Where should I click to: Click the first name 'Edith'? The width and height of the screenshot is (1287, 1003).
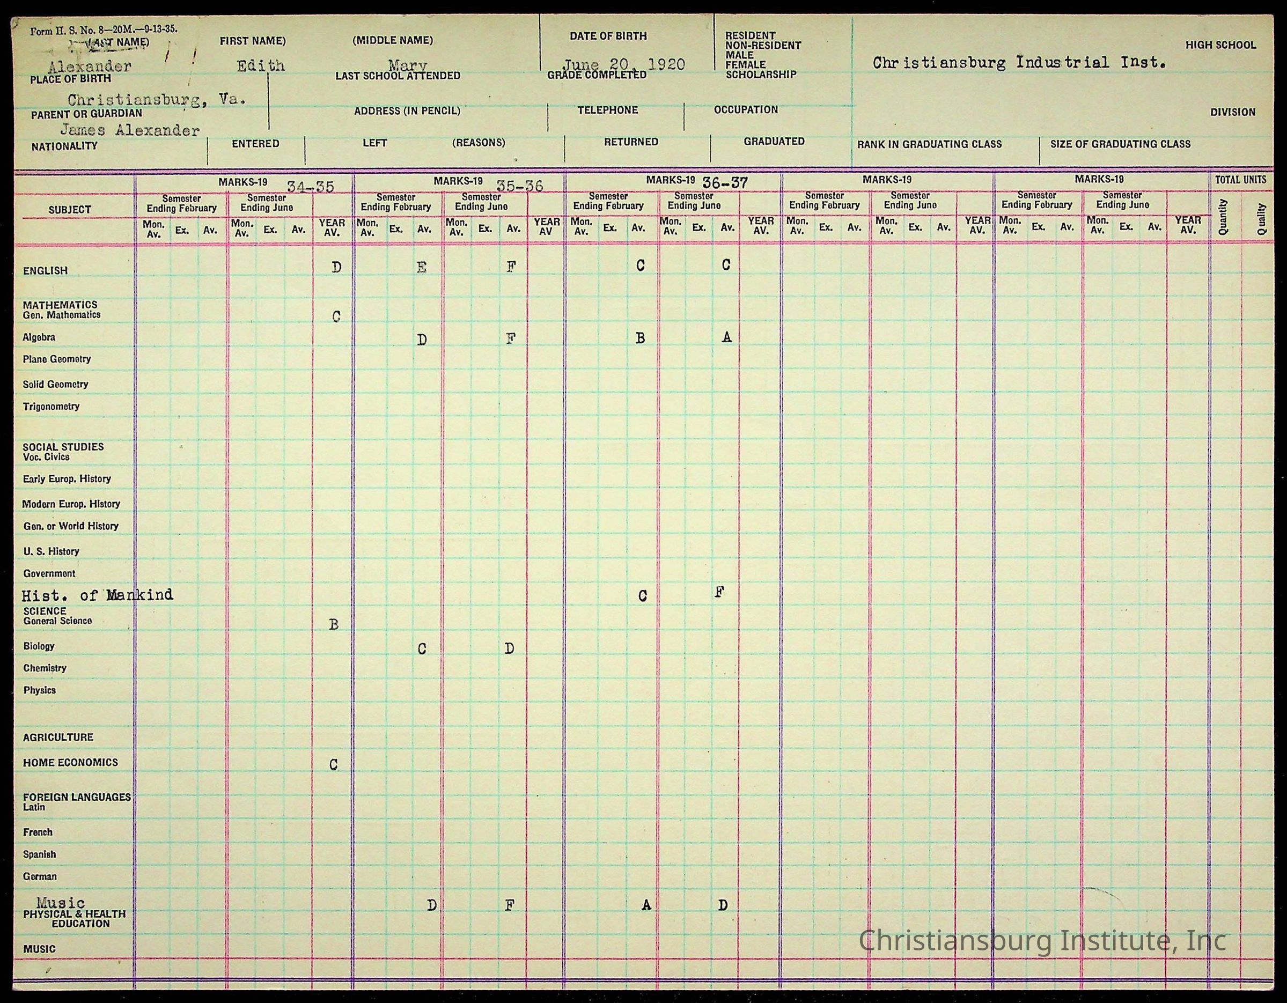coord(261,65)
